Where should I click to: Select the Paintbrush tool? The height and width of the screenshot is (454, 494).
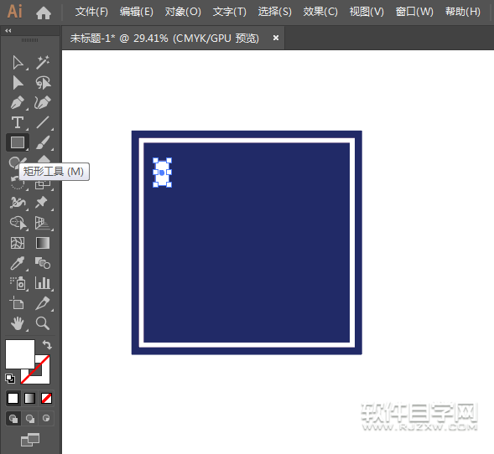(42, 142)
